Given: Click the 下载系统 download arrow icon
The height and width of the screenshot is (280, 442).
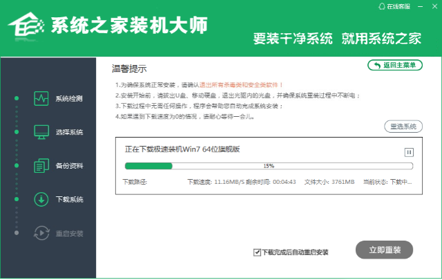Looking at the screenshot, I should click(41, 199).
